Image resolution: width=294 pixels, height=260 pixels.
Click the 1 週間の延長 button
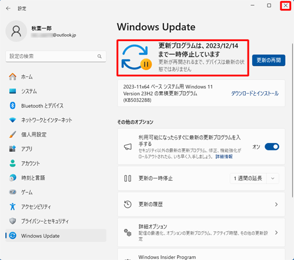[248, 178]
